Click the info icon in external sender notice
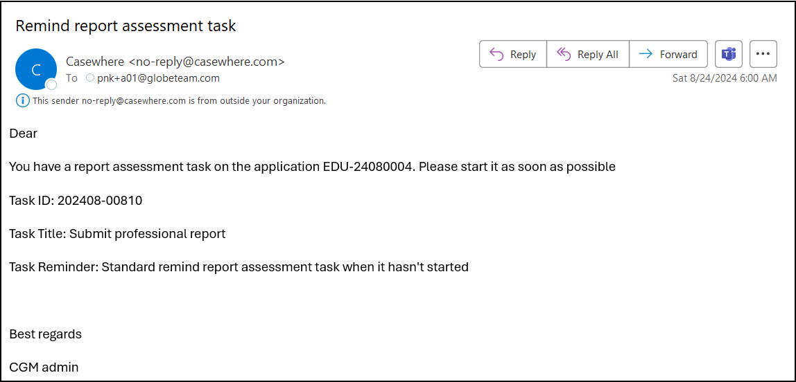Viewport: 796px width, 382px height. click(22, 101)
